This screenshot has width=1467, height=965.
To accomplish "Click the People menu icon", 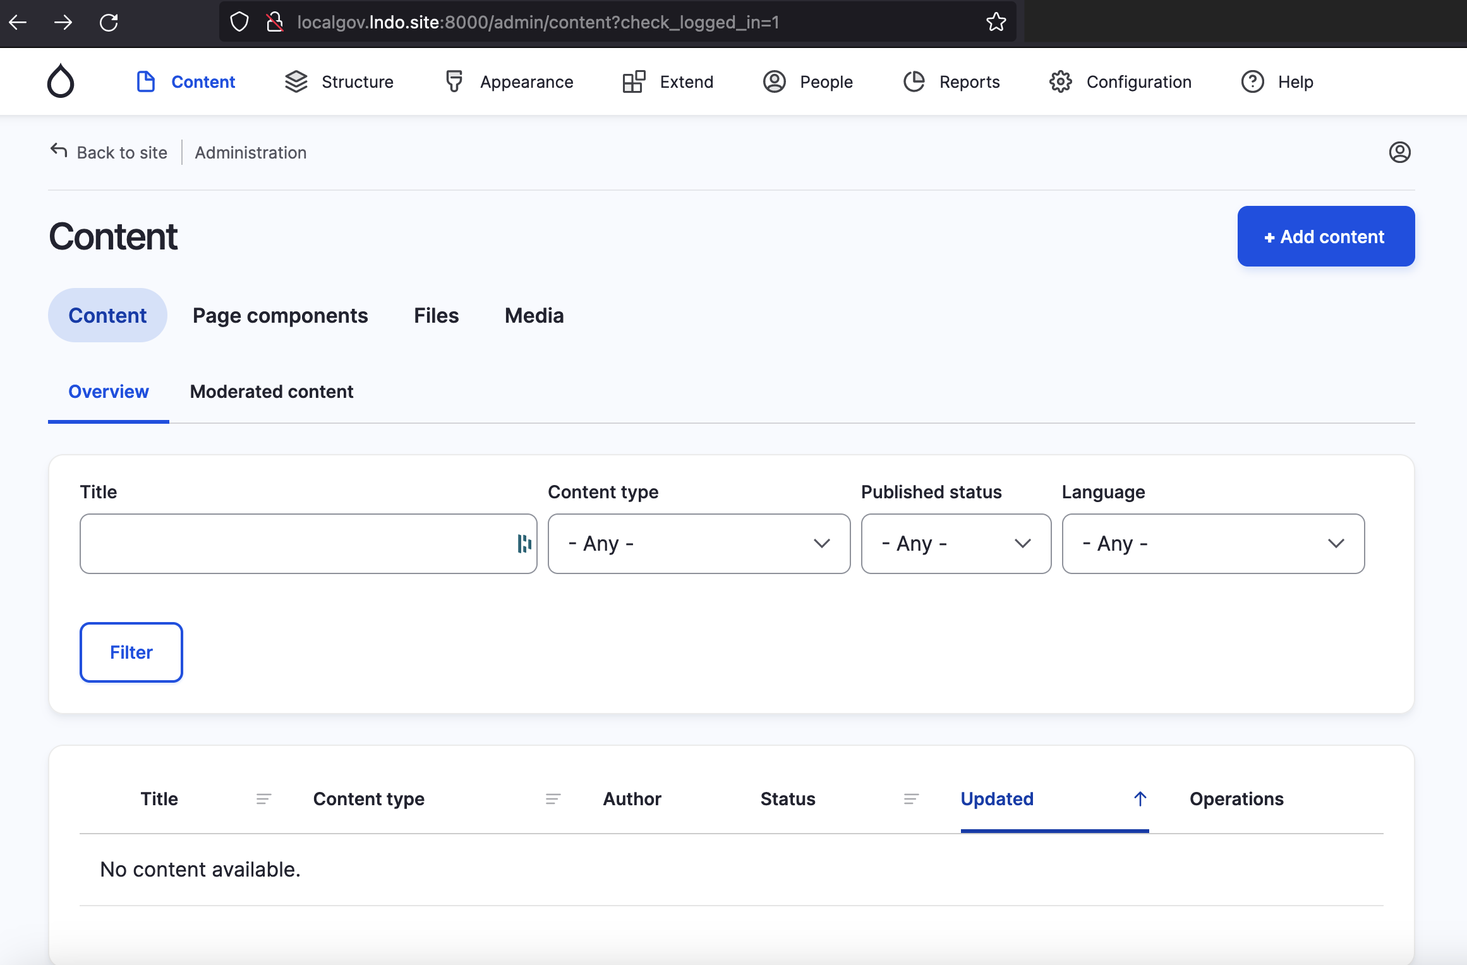I will pyautogui.click(x=775, y=82).
